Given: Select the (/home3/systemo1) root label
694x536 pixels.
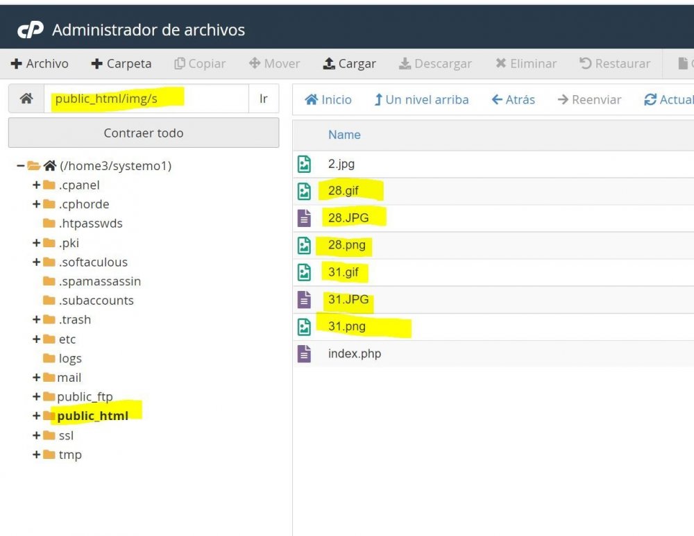Looking at the screenshot, I should click(x=115, y=166).
